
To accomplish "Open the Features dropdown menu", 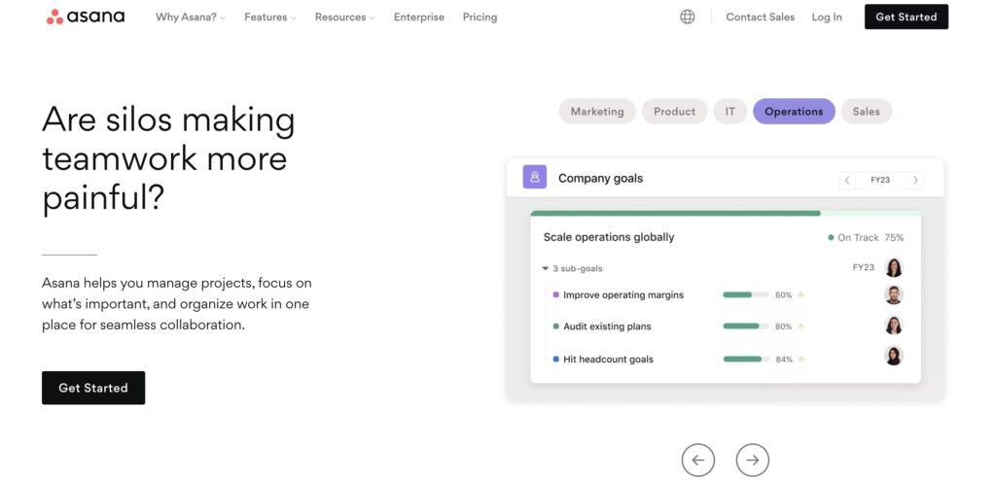I will pyautogui.click(x=270, y=17).
